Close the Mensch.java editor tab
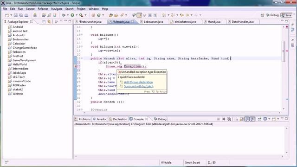The width and height of the screenshot is (297, 167). [x=132, y=22]
